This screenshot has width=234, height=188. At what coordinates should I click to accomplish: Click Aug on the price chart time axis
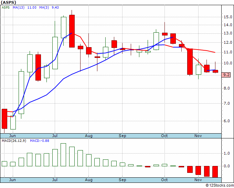[x=89, y=136]
